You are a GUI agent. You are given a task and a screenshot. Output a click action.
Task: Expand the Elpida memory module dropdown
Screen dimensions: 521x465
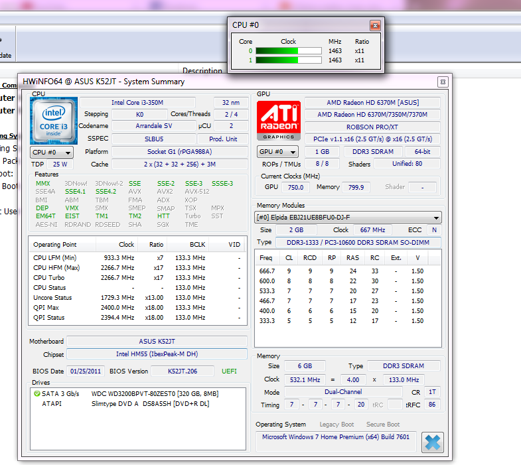pyautogui.click(x=348, y=218)
